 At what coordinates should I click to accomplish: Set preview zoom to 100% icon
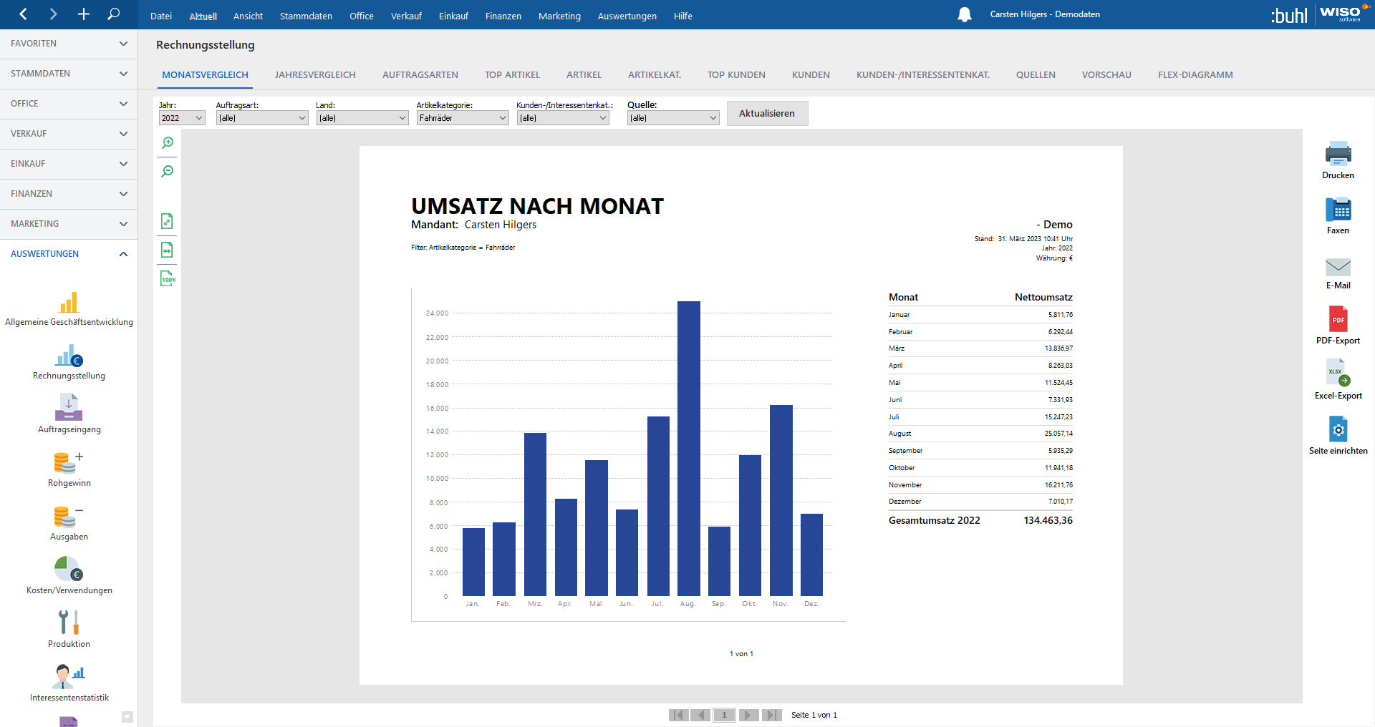pos(168,278)
